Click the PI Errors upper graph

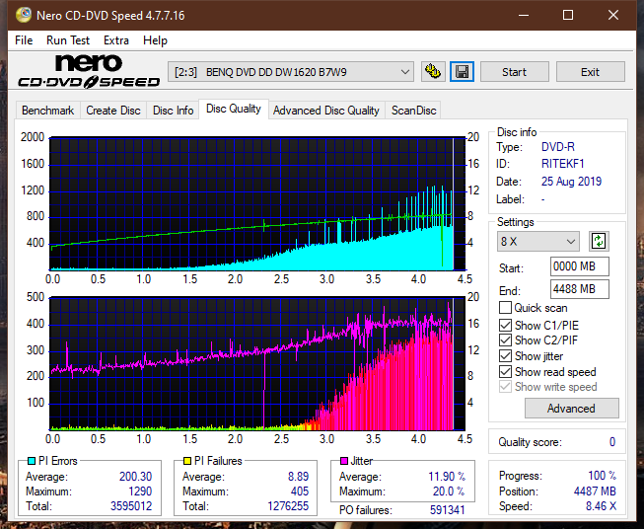point(257,203)
